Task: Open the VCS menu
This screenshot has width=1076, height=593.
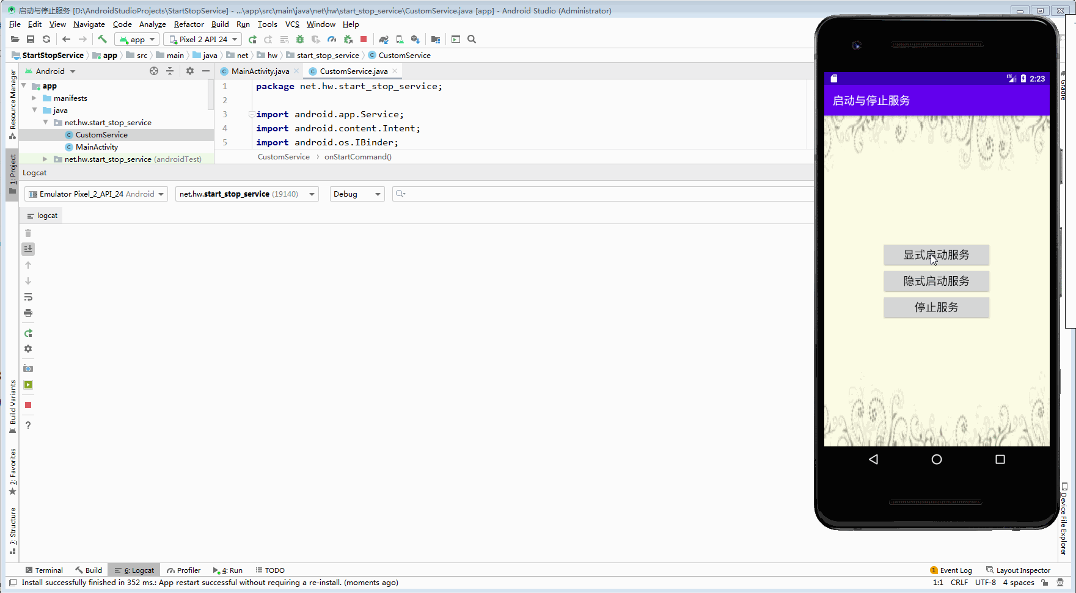Action: [x=292, y=24]
